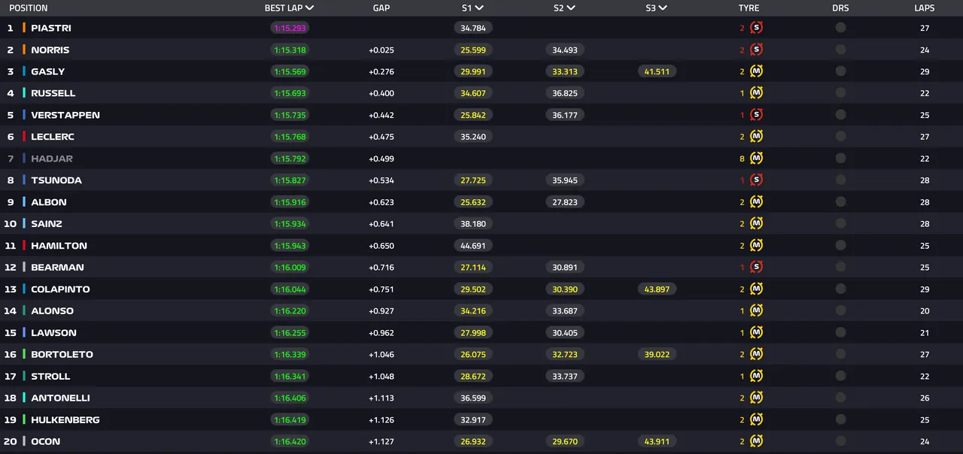963x454 pixels.
Task: Click Gasly's medium tyre icon
Action: (x=756, y=71)
